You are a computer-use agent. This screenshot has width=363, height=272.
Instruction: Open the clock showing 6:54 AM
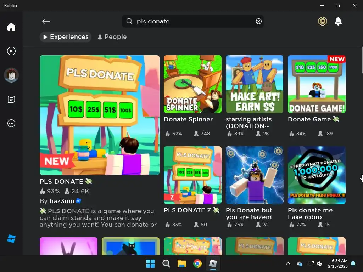click(x=338, y=263)
